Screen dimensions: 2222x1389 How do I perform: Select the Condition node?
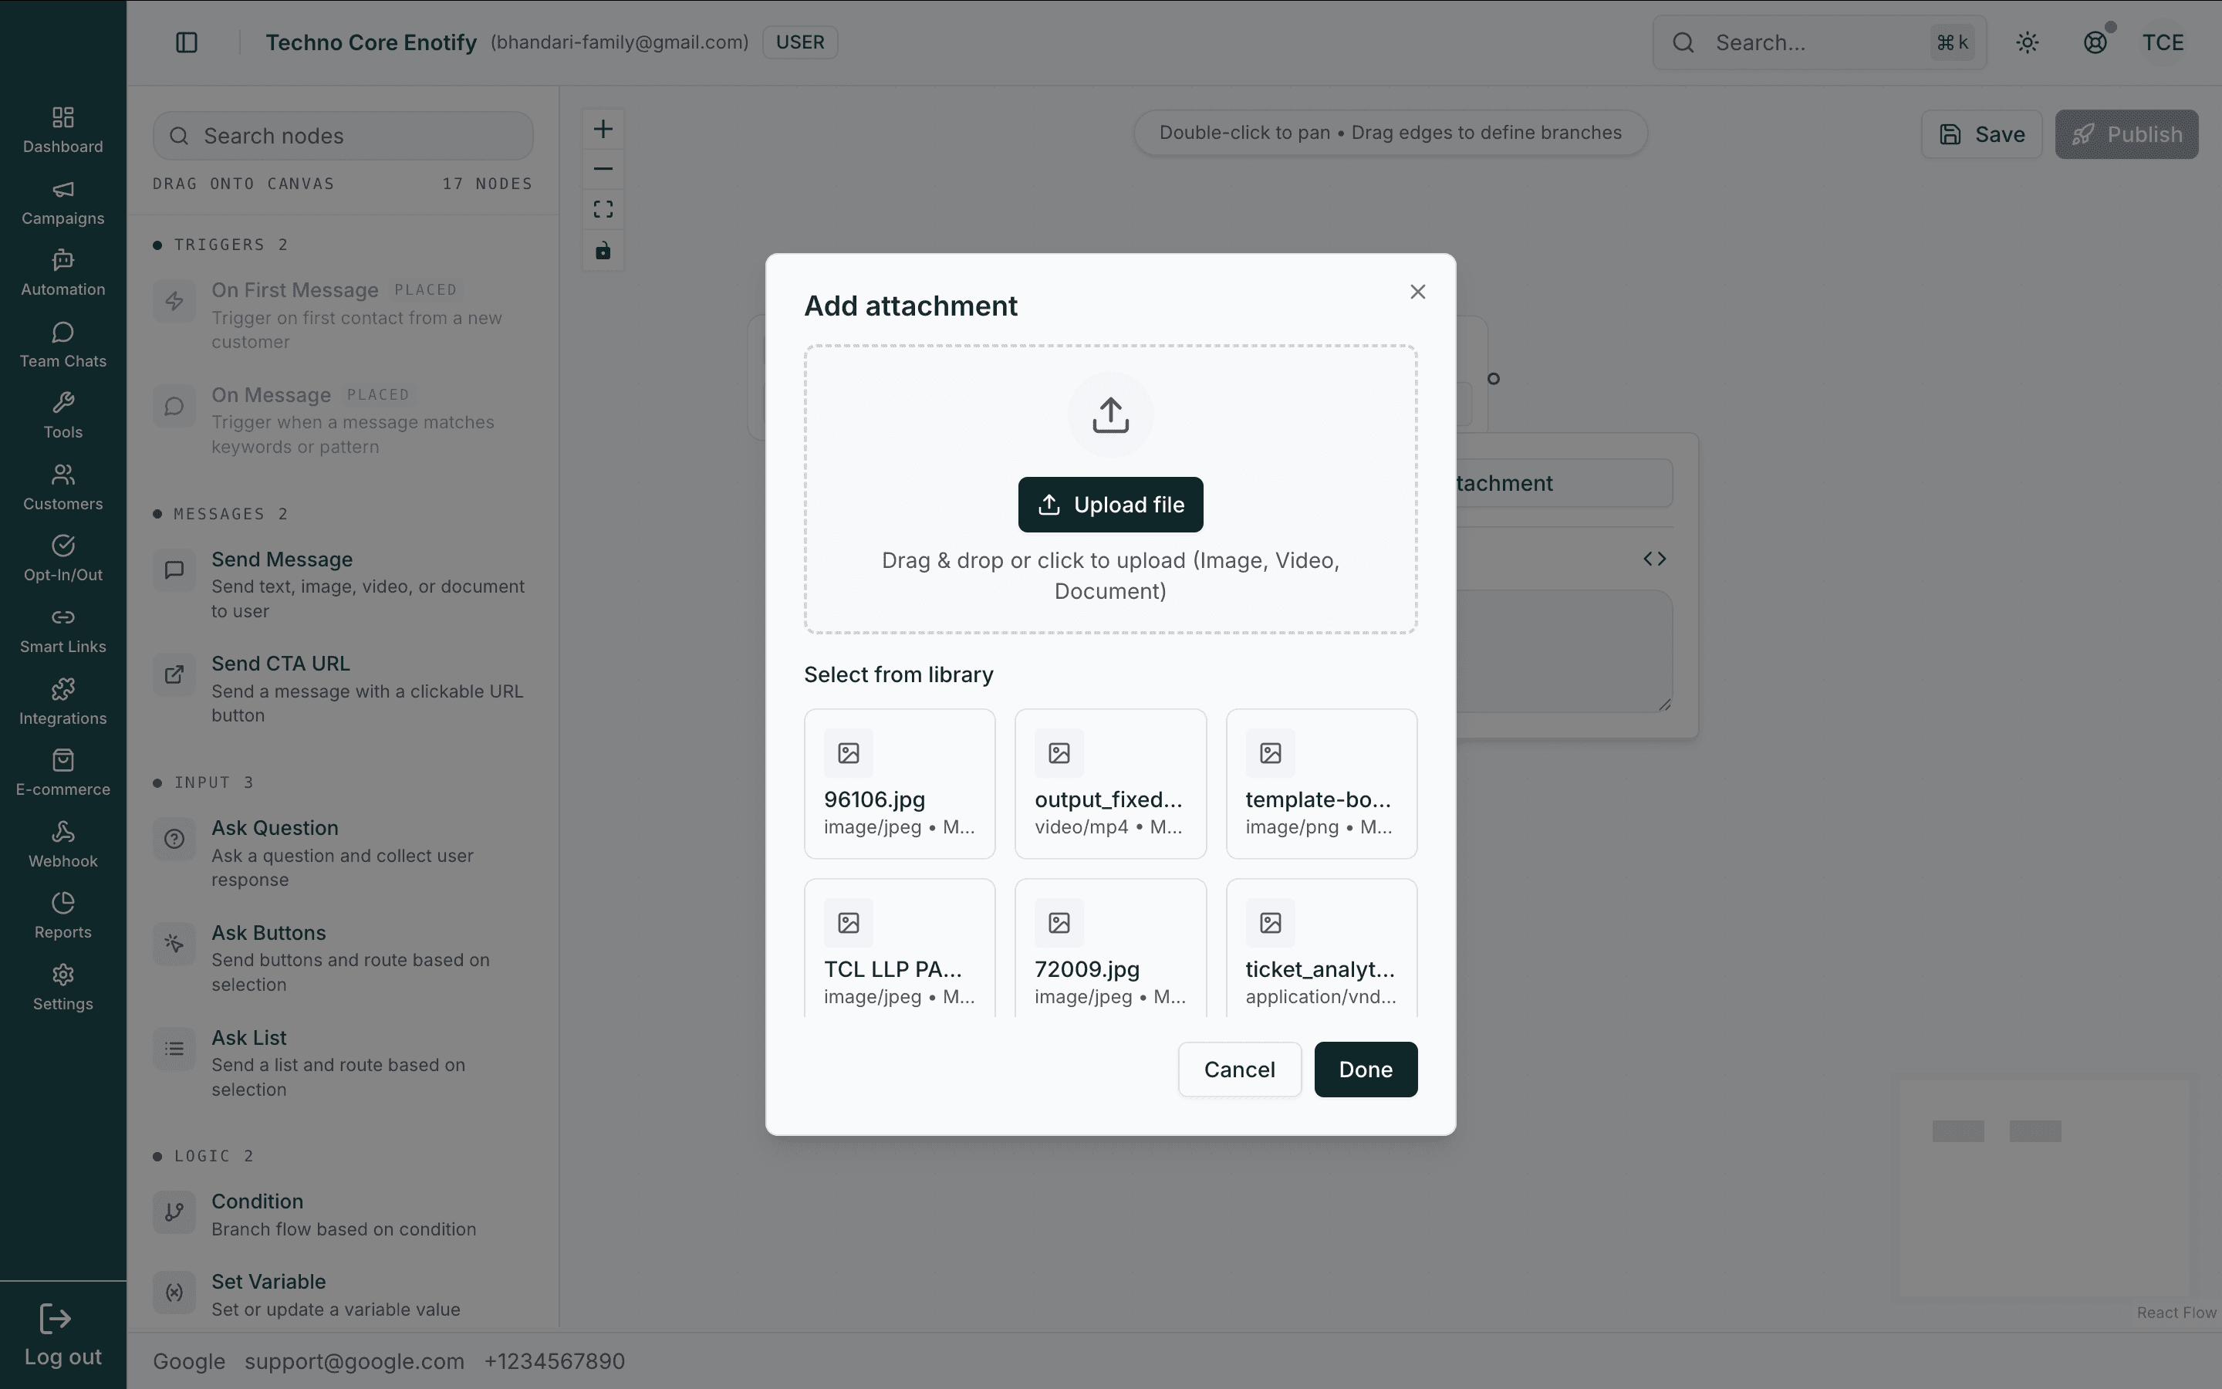coord(343,1215)
